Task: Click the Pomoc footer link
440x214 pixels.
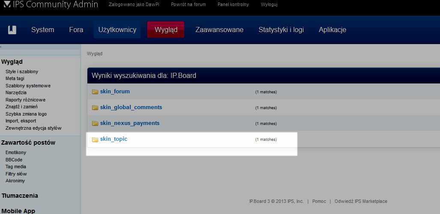Action: (319, 202)
